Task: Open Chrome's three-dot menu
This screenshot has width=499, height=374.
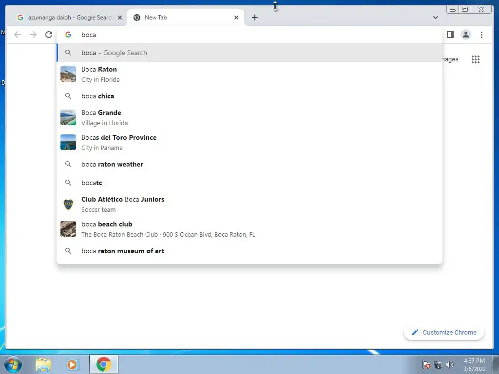Action: [481, 35]
